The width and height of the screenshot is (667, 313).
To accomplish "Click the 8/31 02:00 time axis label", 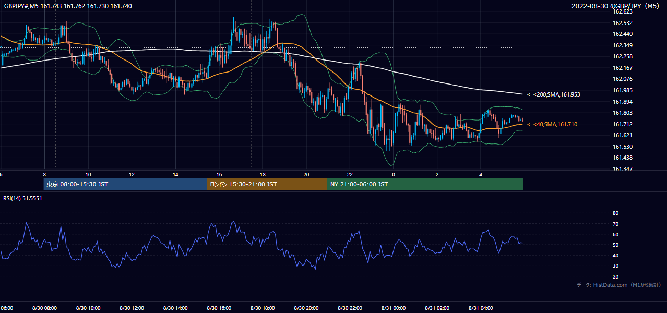I will click(x=437, y=308).
